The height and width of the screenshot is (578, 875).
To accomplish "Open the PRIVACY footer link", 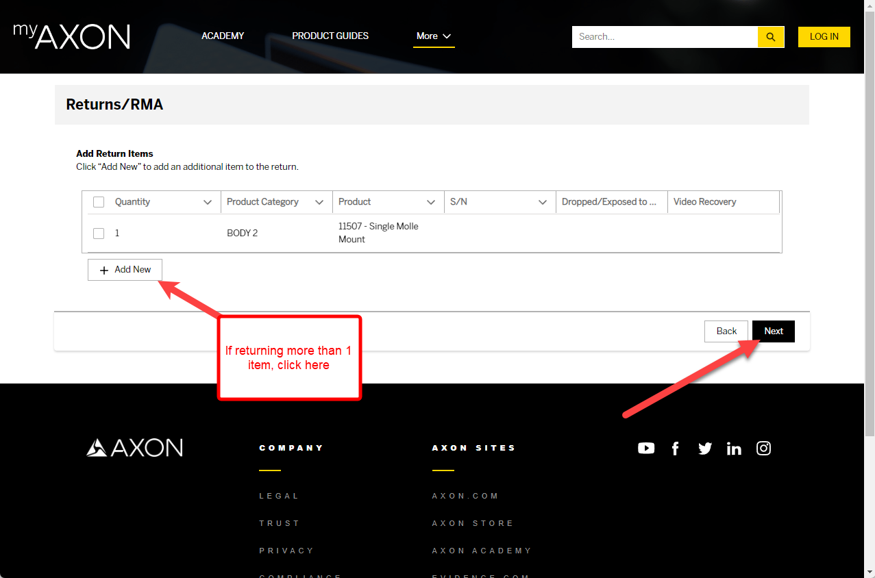I will pos(286,551).
